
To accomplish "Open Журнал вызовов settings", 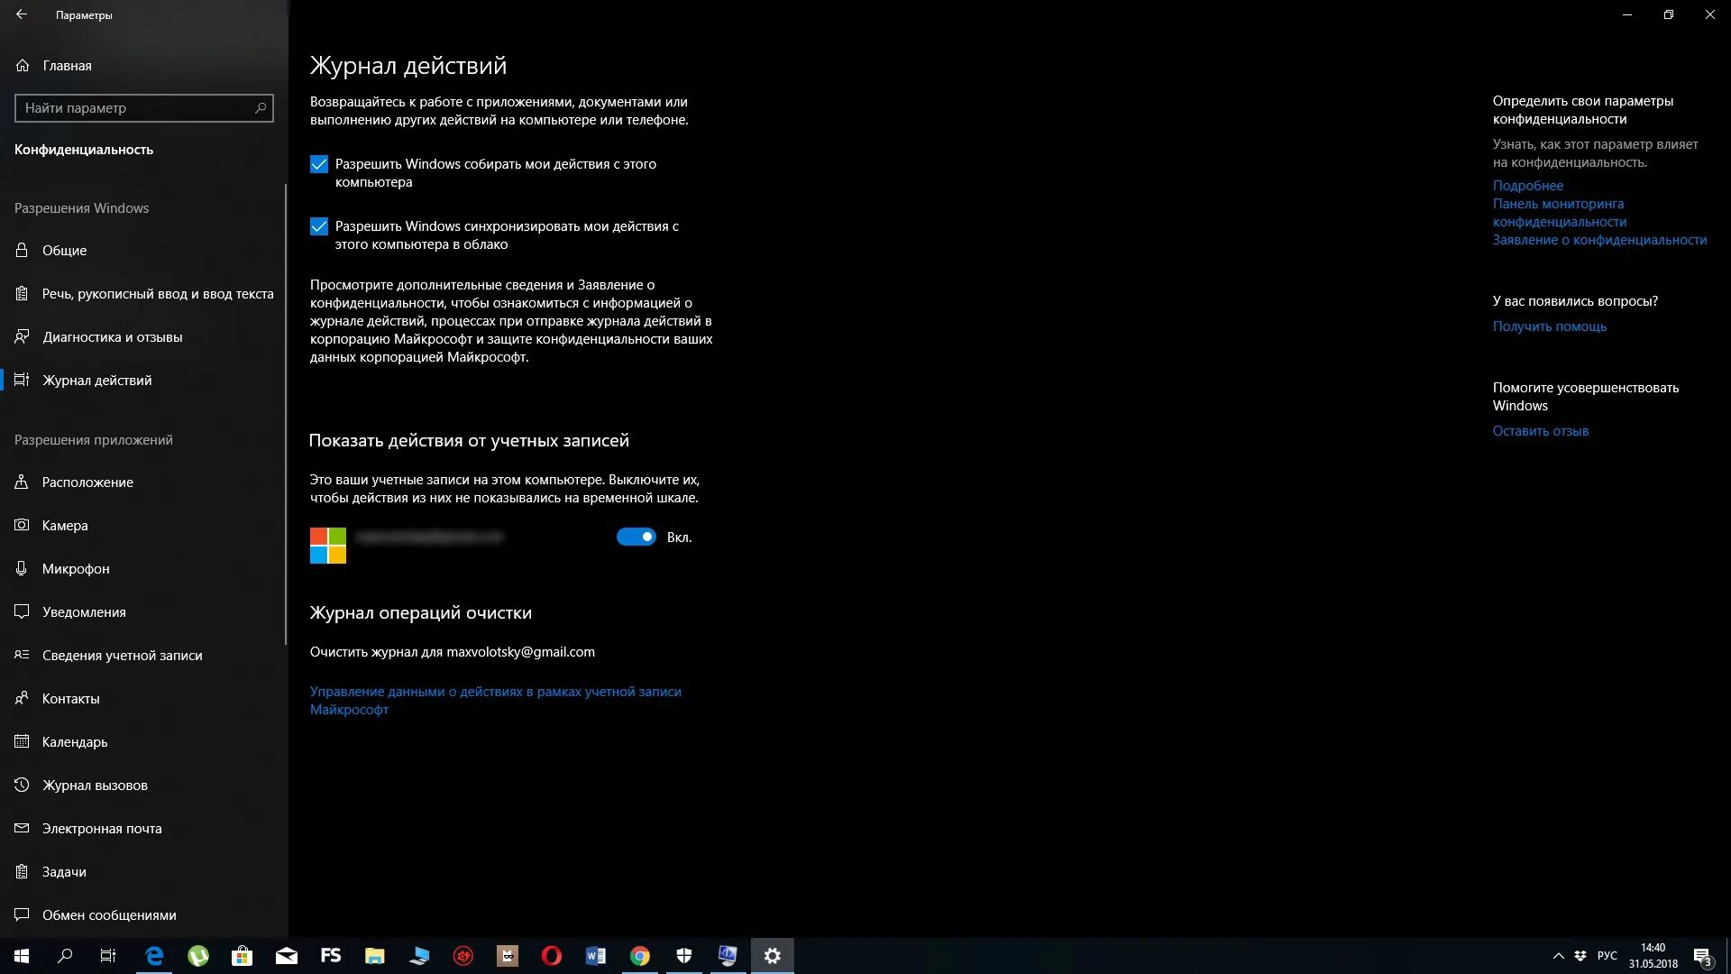I will [x=95, y=786].
